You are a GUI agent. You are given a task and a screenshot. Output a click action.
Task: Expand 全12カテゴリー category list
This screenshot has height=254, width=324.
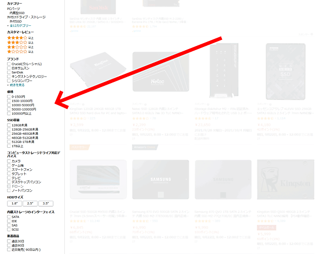coord(21,25)
